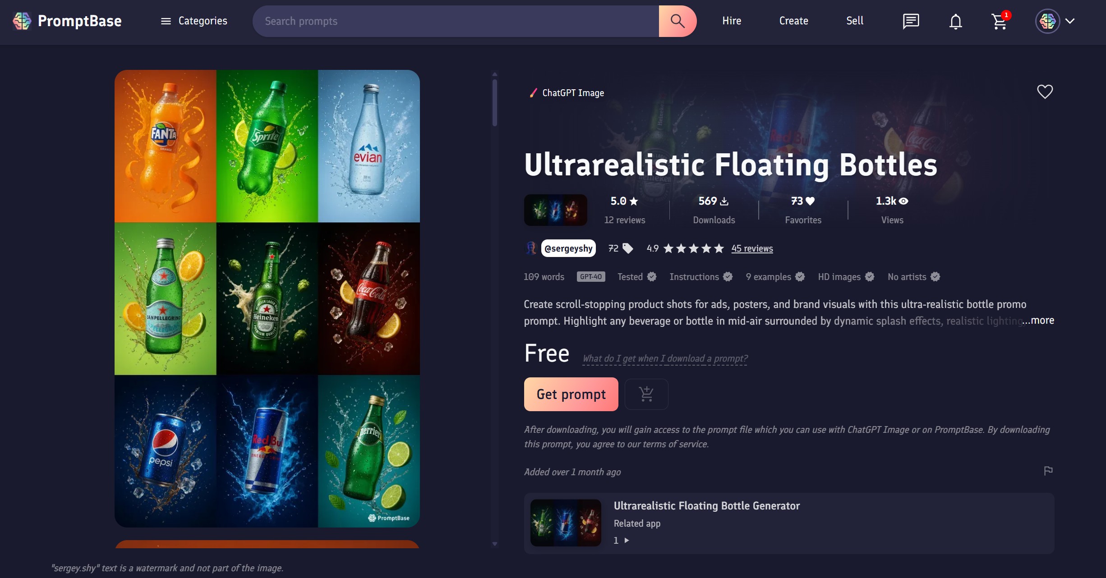
Task: Click the seller avatar beside @sergeyshy
Action: click(x=531, y=248)
